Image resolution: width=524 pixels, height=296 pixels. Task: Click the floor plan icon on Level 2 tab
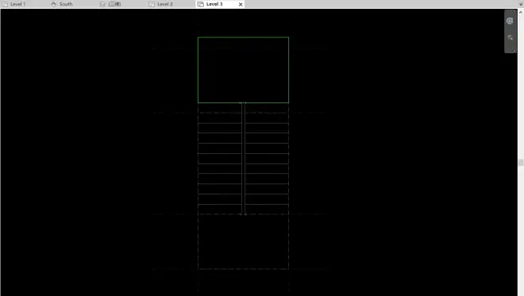click(x=152, y=4)
